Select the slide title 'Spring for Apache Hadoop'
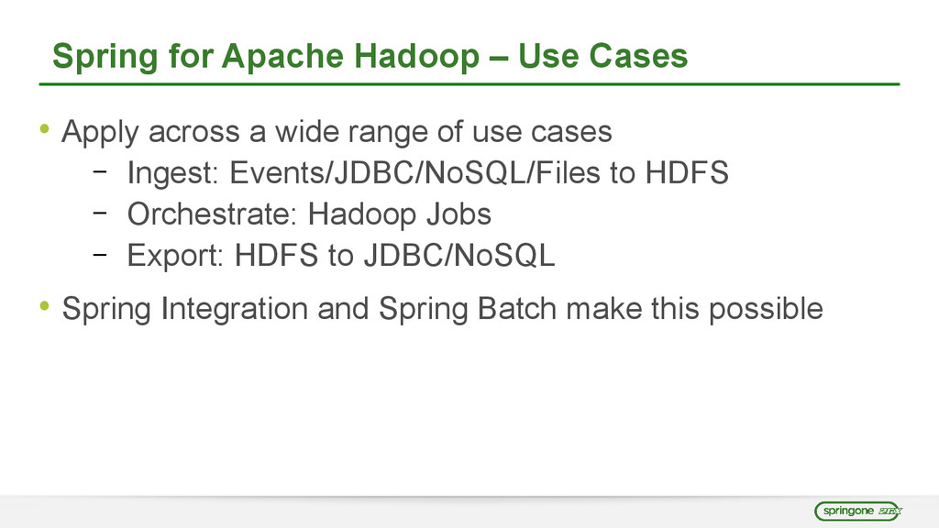Image resolution: width=939 pixels, height=528 pixels. pyautogui.click(x=265, y=57)
